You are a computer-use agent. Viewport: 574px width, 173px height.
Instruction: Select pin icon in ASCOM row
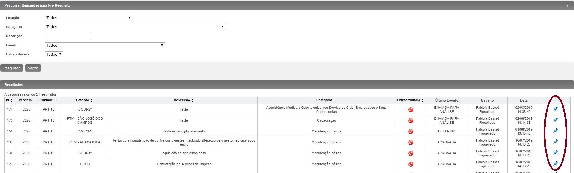coord(555,131)
